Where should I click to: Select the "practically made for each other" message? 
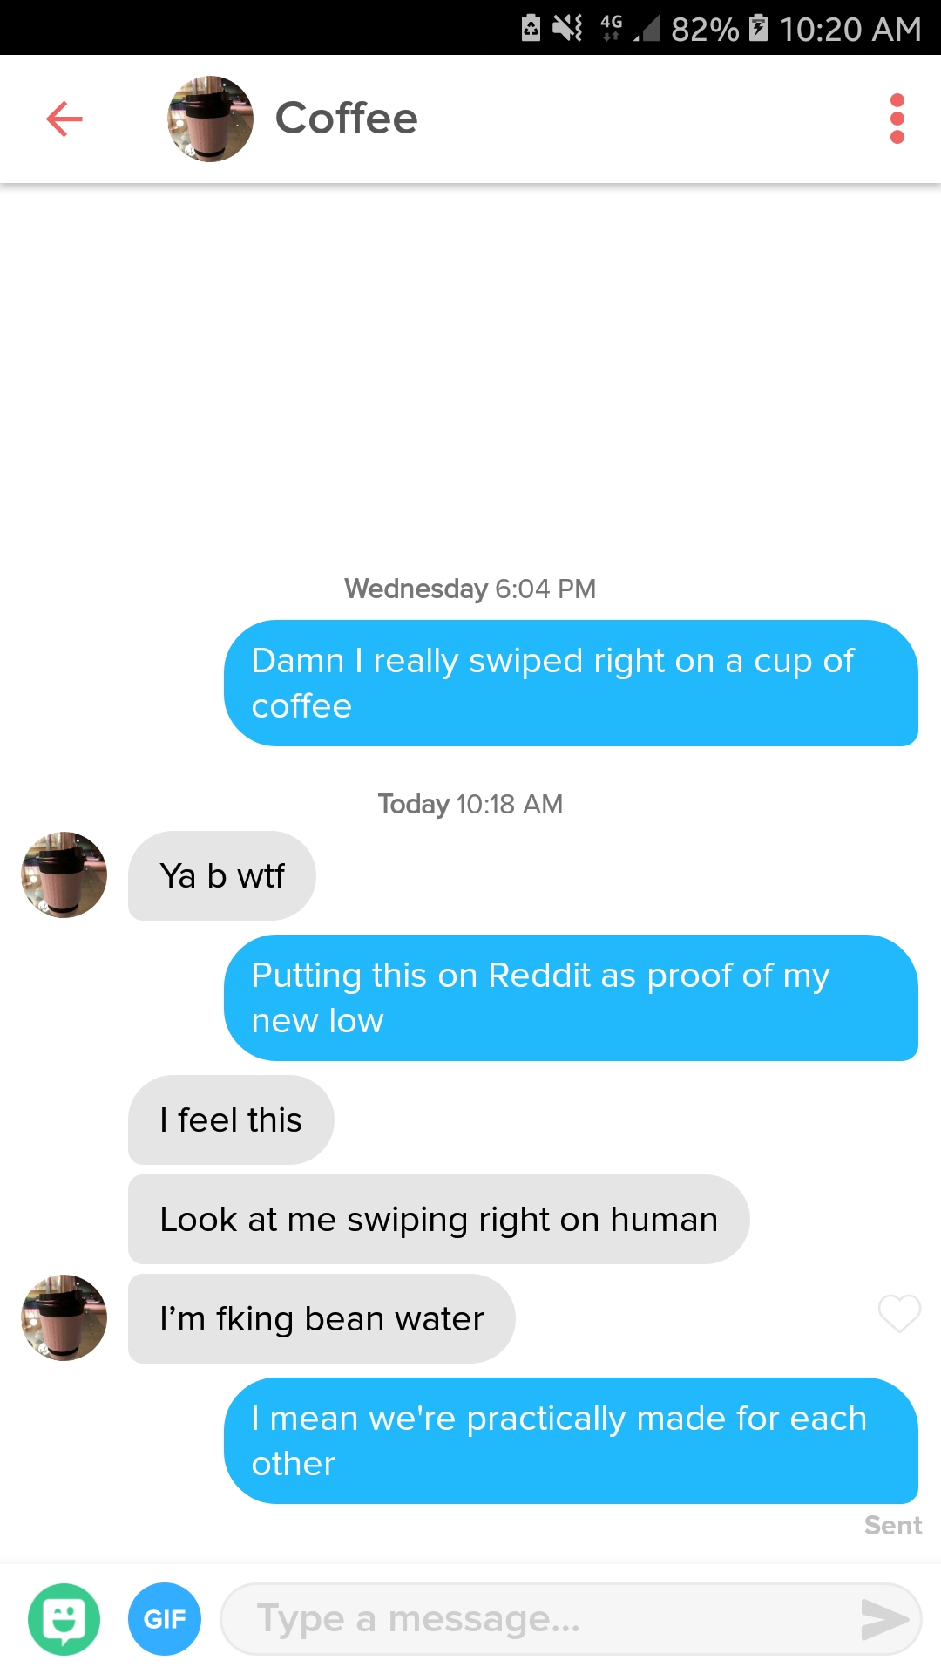coord(571,1440)
